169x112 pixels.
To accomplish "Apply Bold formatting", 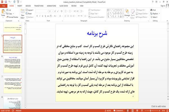I will [37, 16].
